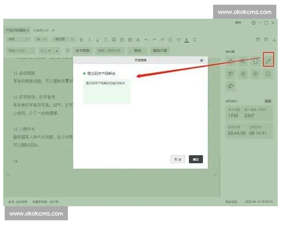Click the writing time 00:44:36

coord(237,133)
